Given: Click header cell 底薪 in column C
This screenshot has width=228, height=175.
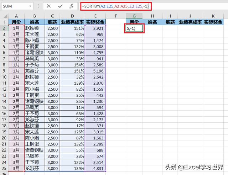Looking at the screenshot, I should tap(52, 22).
